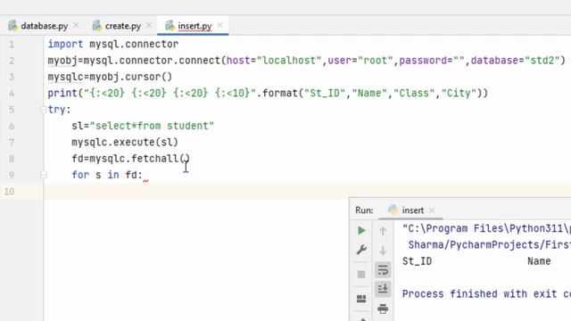Click the Name header in console output
The width and height of the screenshot is (571, 321).
pyautogui.click(x=539, y=261)
